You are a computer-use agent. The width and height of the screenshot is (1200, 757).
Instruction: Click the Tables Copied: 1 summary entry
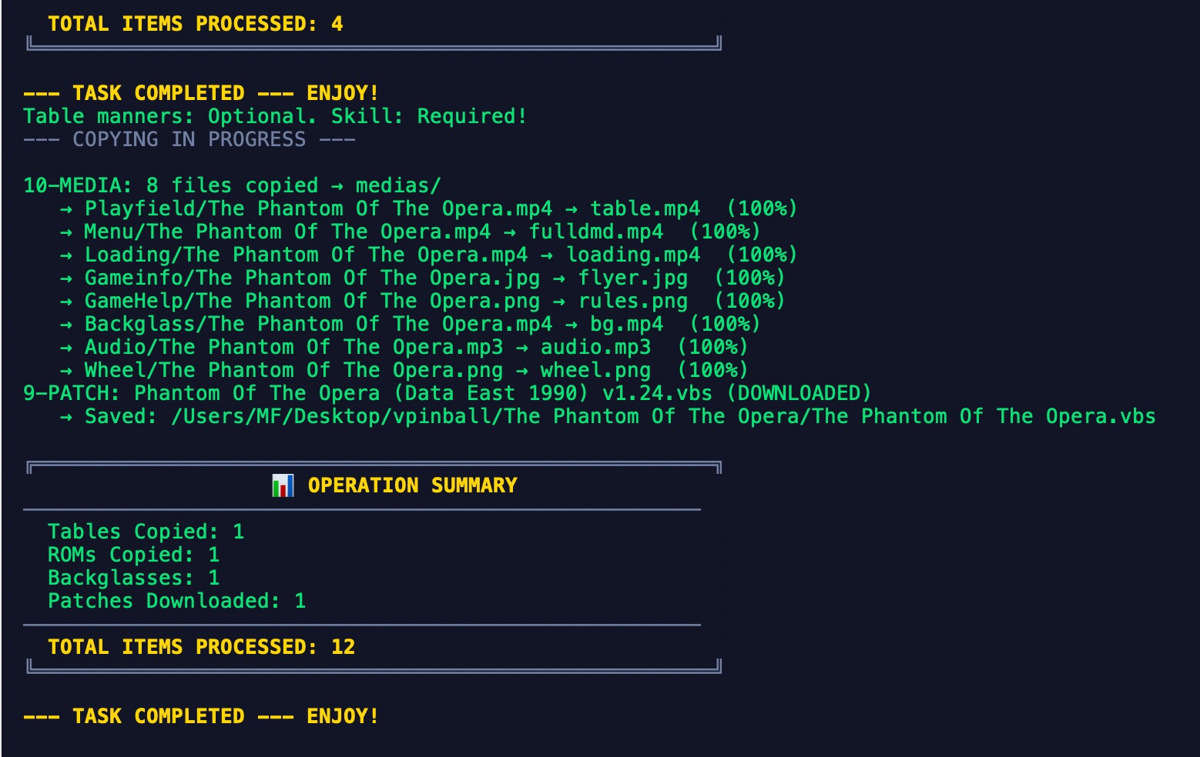[x=146, y=532]
